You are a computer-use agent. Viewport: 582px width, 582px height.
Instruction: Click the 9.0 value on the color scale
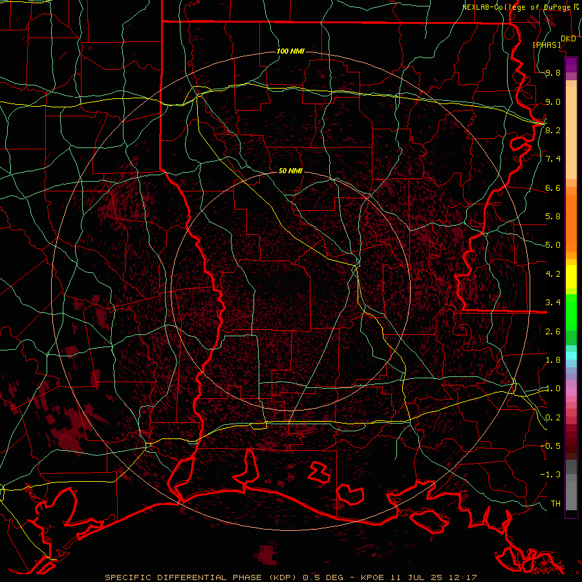553,102
